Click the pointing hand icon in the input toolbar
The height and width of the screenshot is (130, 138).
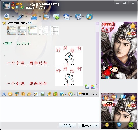[x=29, y=94]
